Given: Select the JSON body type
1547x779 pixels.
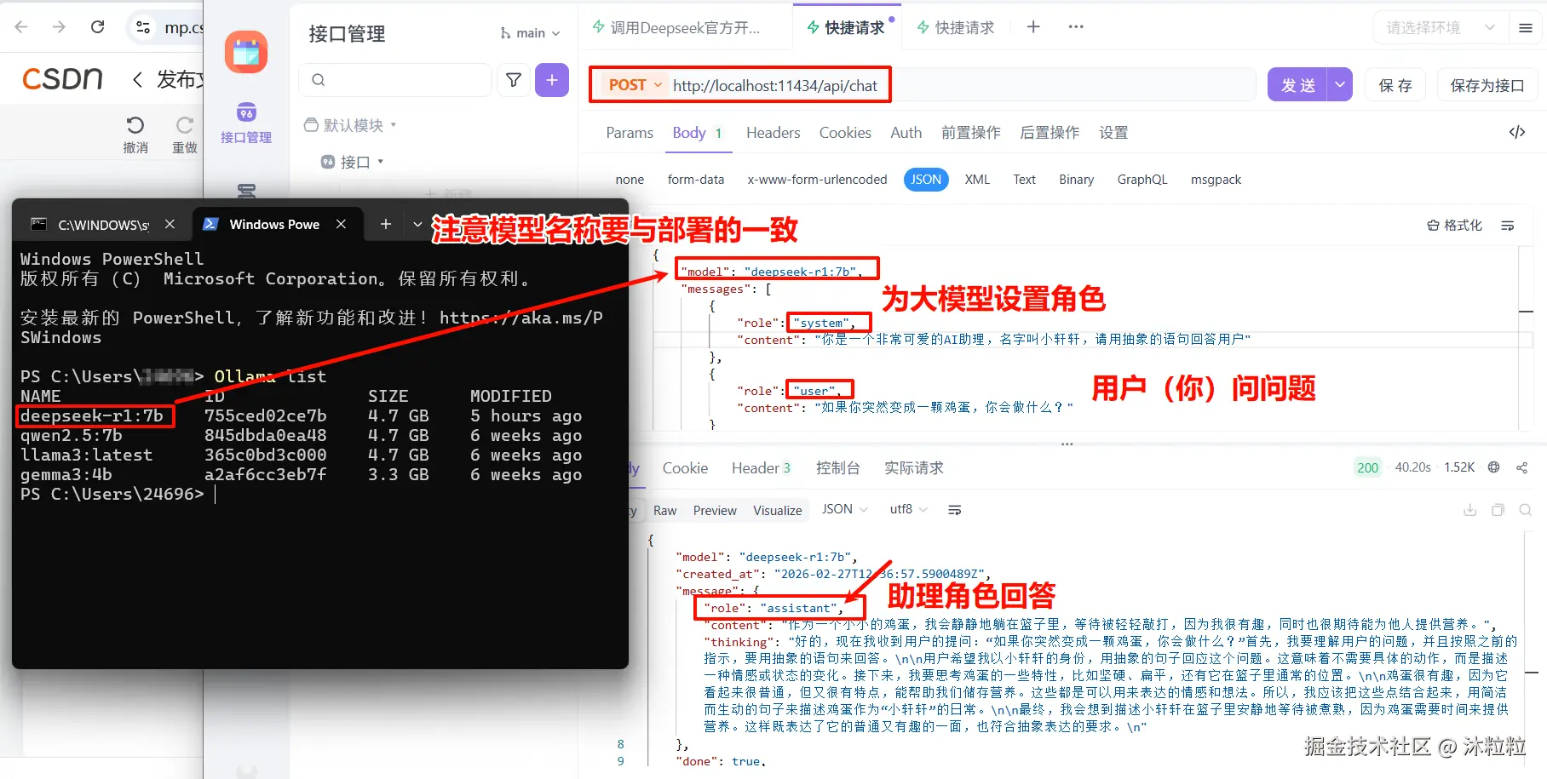Looking at the screenshot, I should (x=926, y=180).
